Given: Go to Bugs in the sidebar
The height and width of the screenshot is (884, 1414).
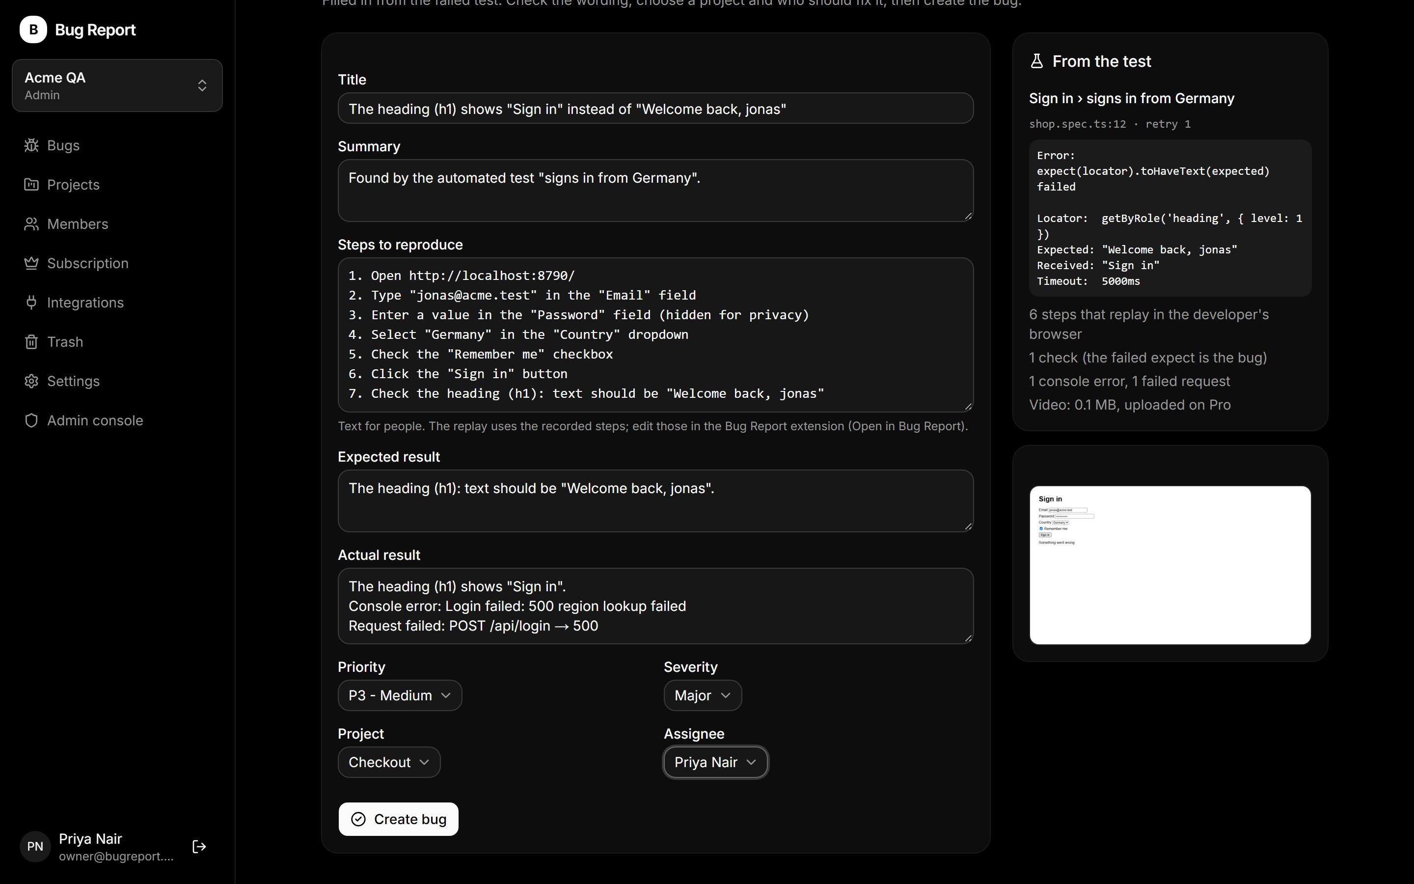Looking at the screenshot, I should pos(117,145).
